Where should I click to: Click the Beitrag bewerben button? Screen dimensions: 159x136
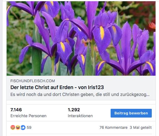131,113
